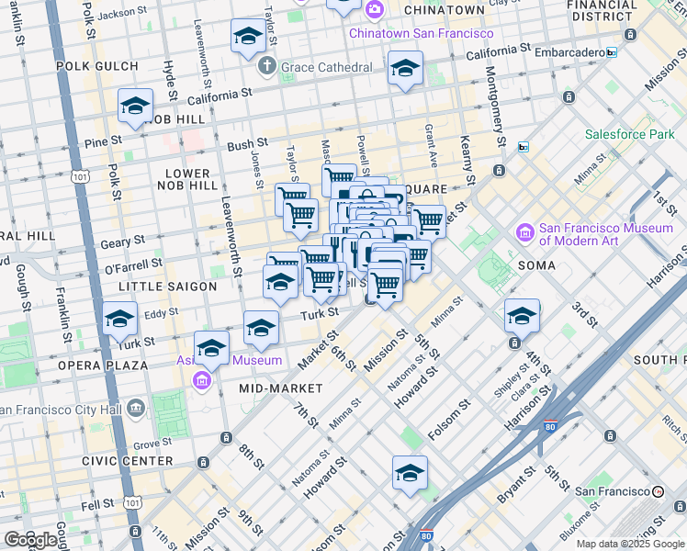This screenshot has height=551, width=687.
Task: Select the Bryant St street label
Action: [x=516, y=485]
